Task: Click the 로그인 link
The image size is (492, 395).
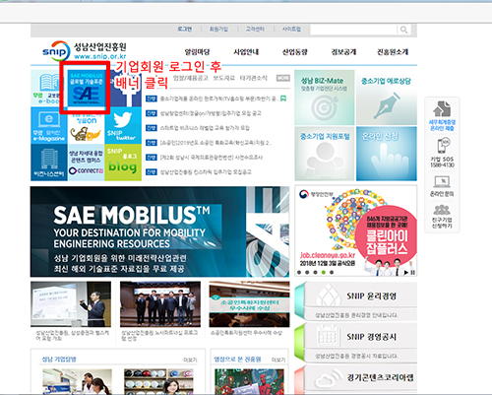Action: click(x=185, y=30)
